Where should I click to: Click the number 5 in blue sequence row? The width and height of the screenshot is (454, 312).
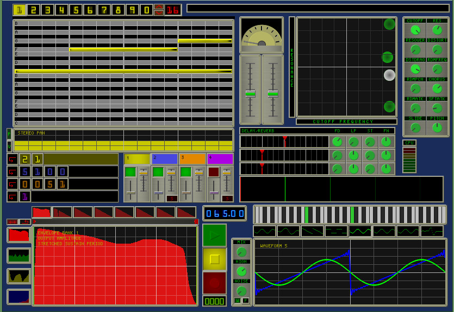click(25, 171)
